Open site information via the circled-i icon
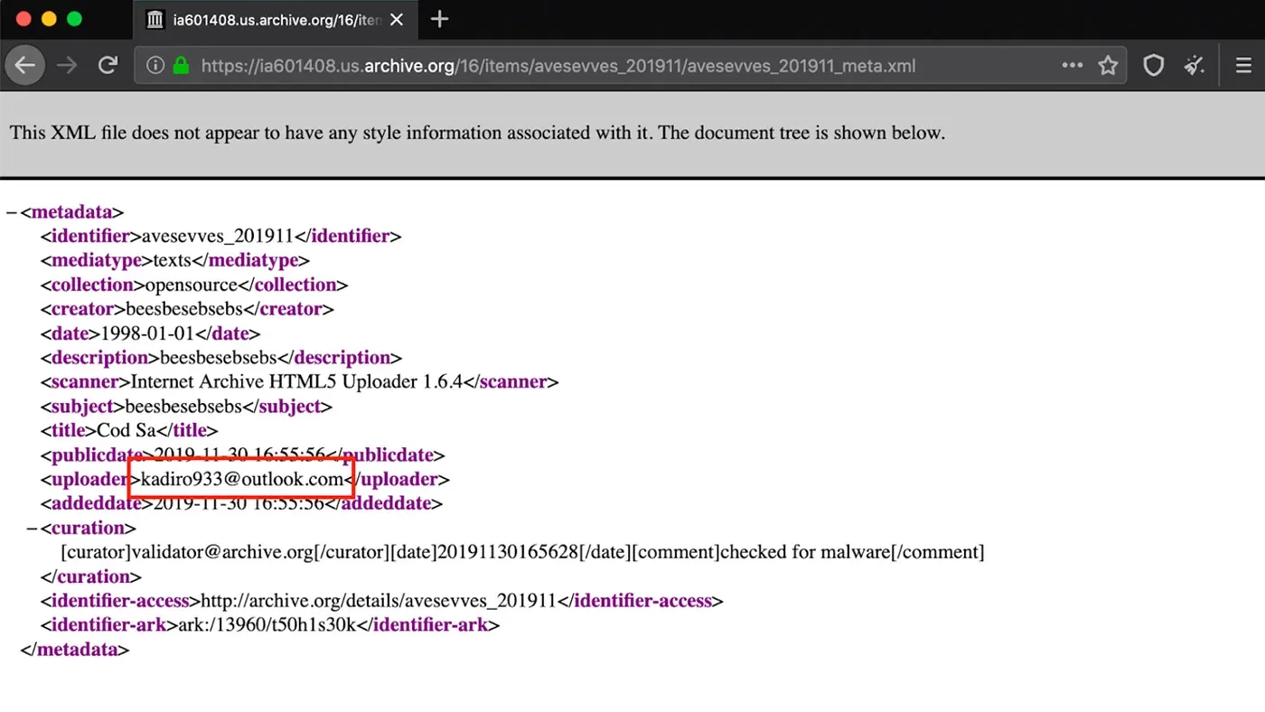The height and width of the screenshot is (712, 1265). pyautogui.click(x=155, y=65)
